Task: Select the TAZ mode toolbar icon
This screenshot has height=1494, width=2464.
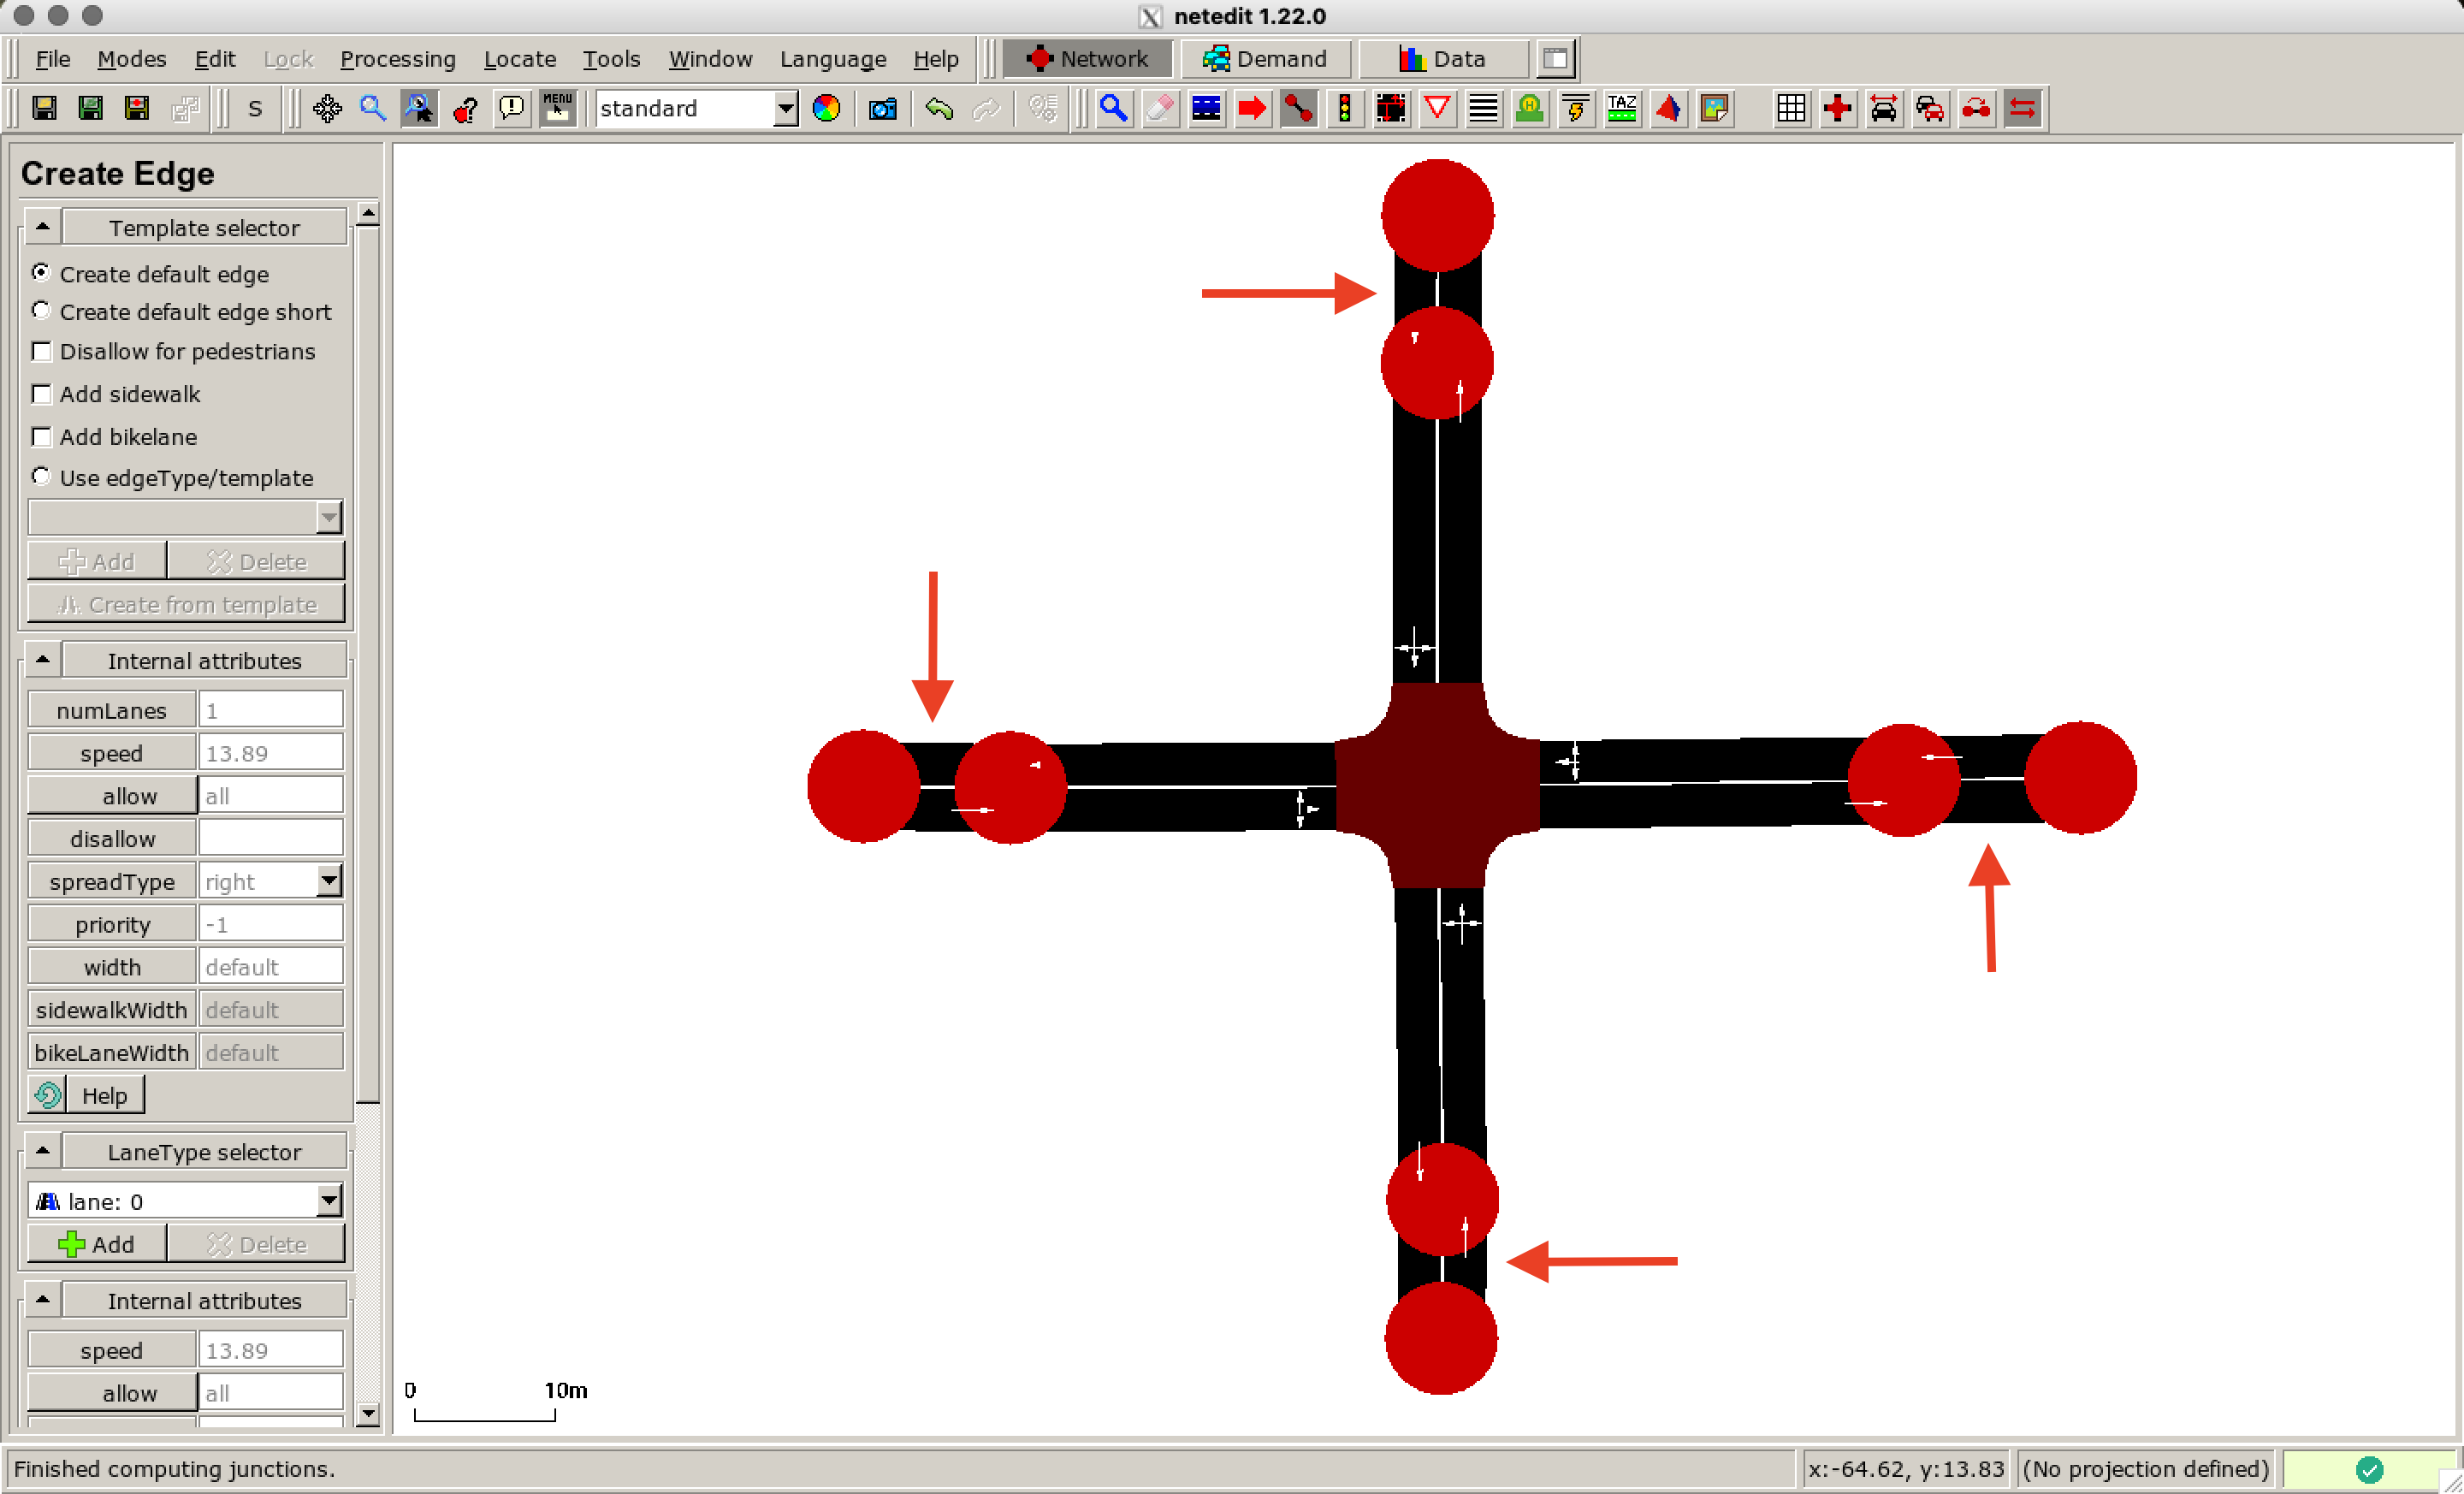Action: click(1621, 108)
